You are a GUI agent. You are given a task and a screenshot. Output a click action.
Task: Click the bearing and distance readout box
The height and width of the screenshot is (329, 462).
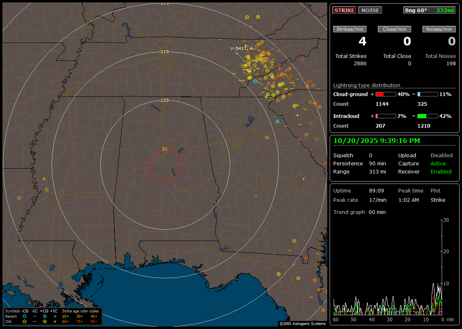point(429,11)
